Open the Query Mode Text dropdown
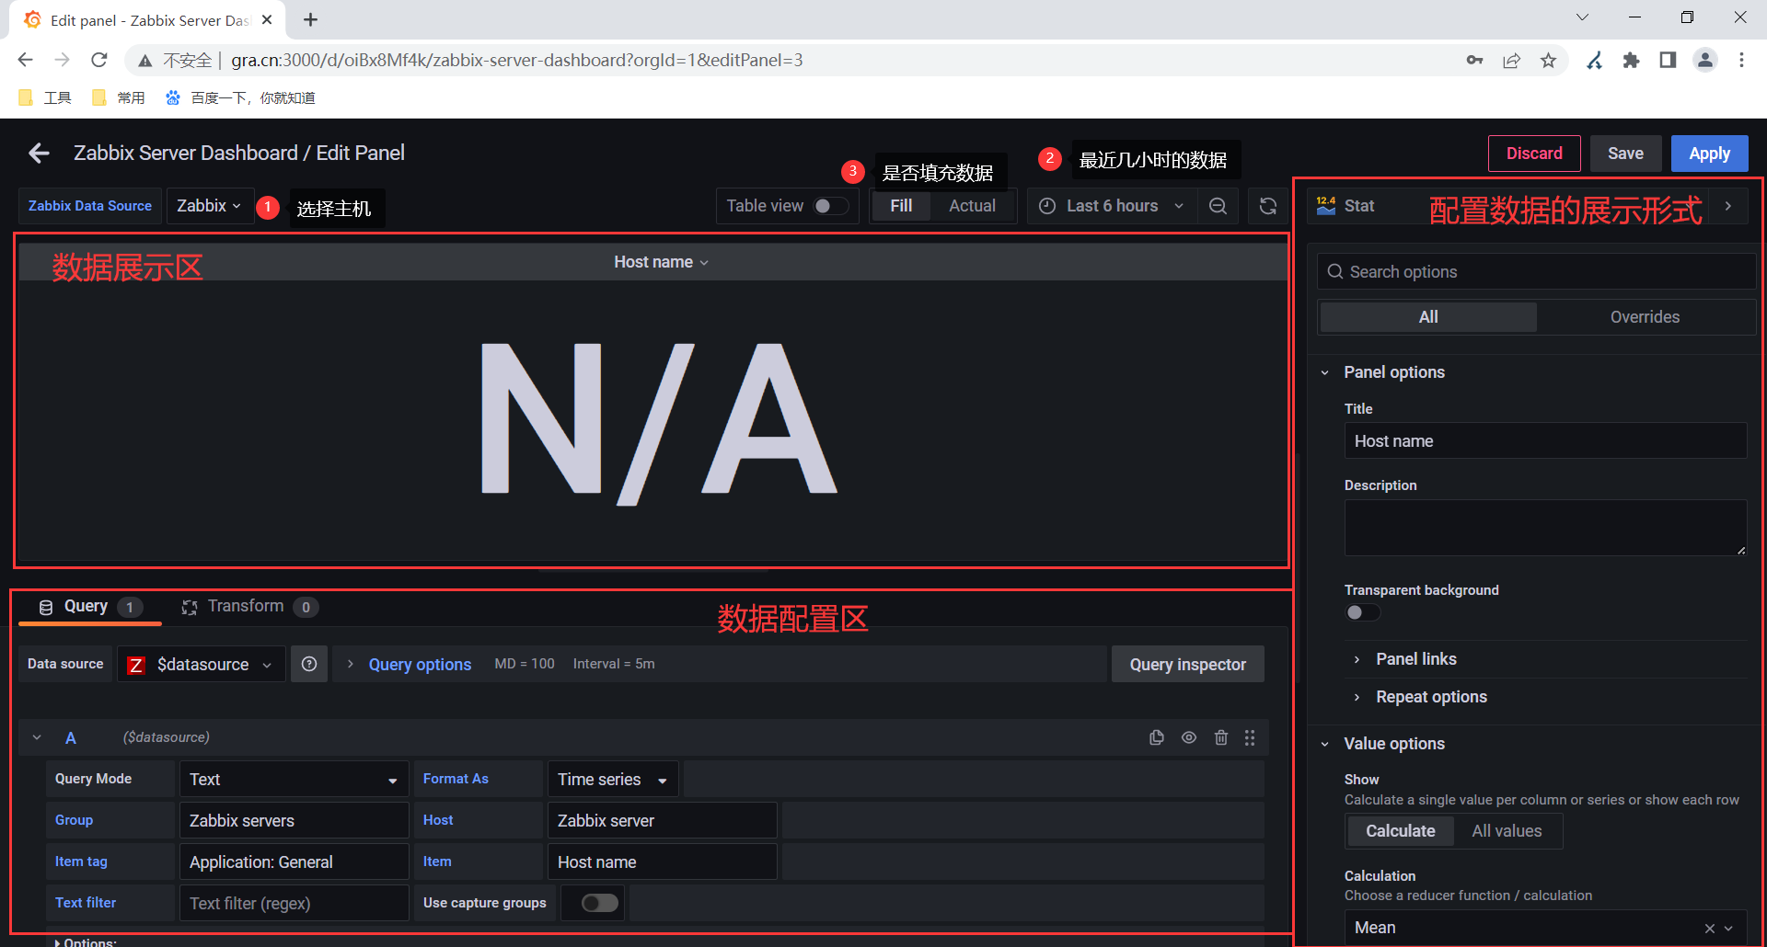This screenshot has height=947, width=1767. tap(294, 779)
